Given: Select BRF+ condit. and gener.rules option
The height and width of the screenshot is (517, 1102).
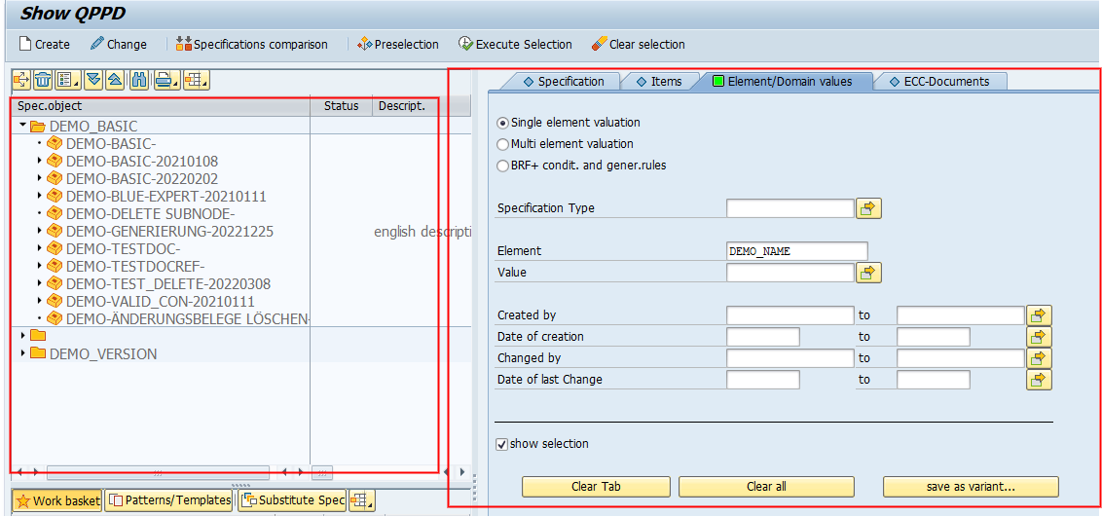Looking at the screenshot, I should 502,166.
